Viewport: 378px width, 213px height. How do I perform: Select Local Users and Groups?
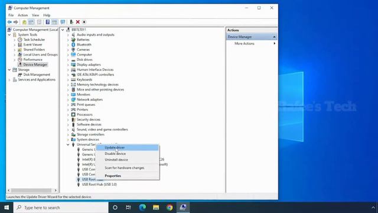(40, 54)
